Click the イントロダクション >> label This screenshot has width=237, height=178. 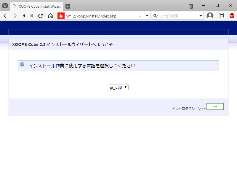[189, 109]
